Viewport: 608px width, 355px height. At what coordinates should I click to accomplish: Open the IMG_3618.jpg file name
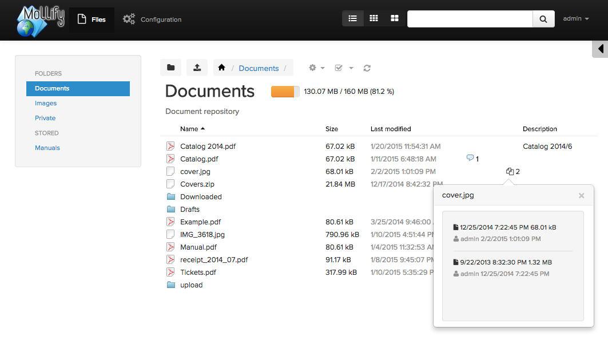(202, 234)
